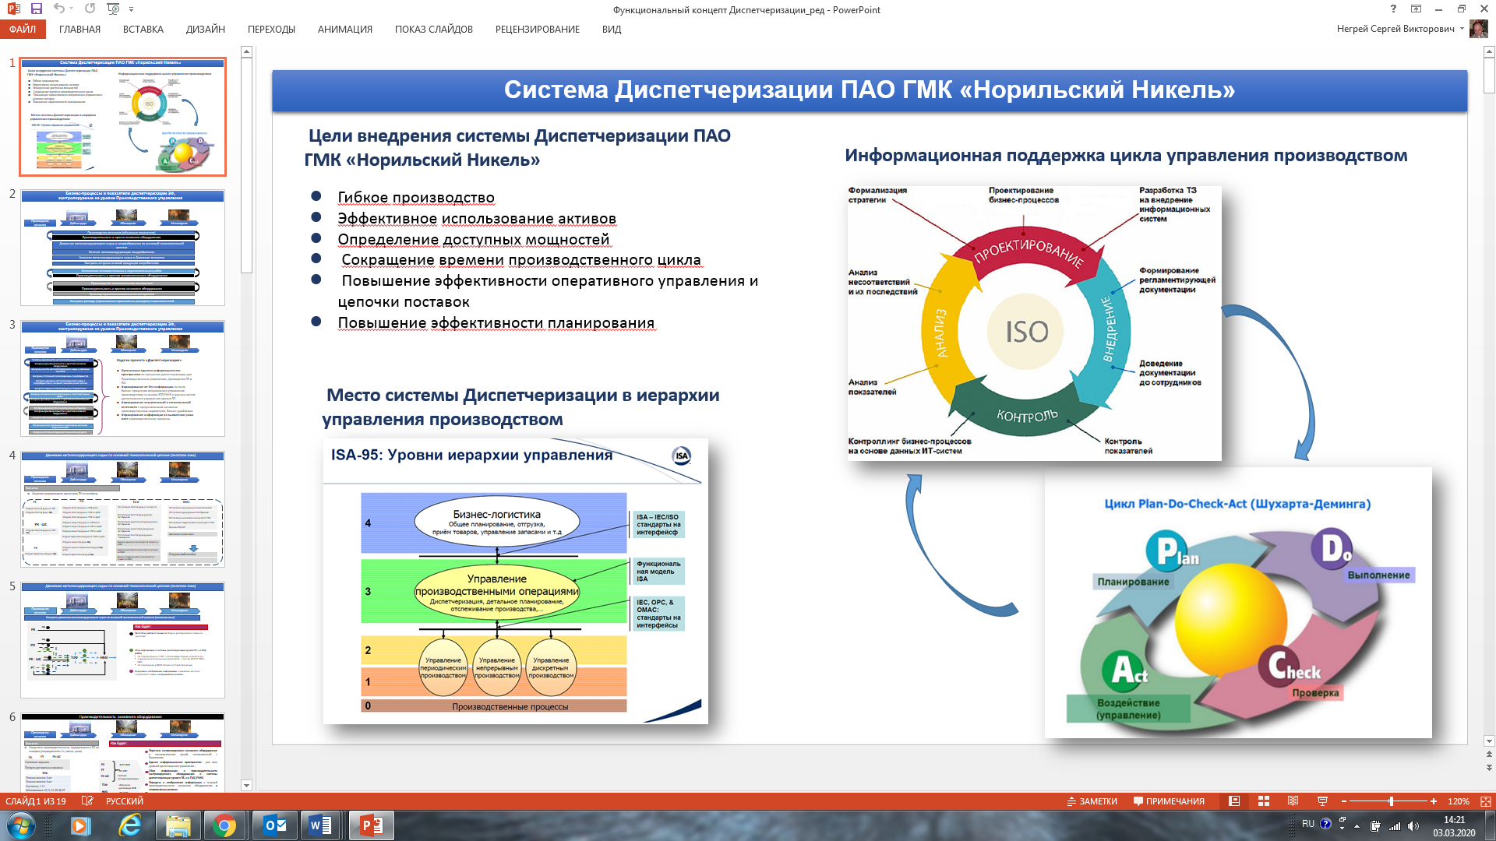Click thumbnail pane scroll down arrow

[246, 785]
